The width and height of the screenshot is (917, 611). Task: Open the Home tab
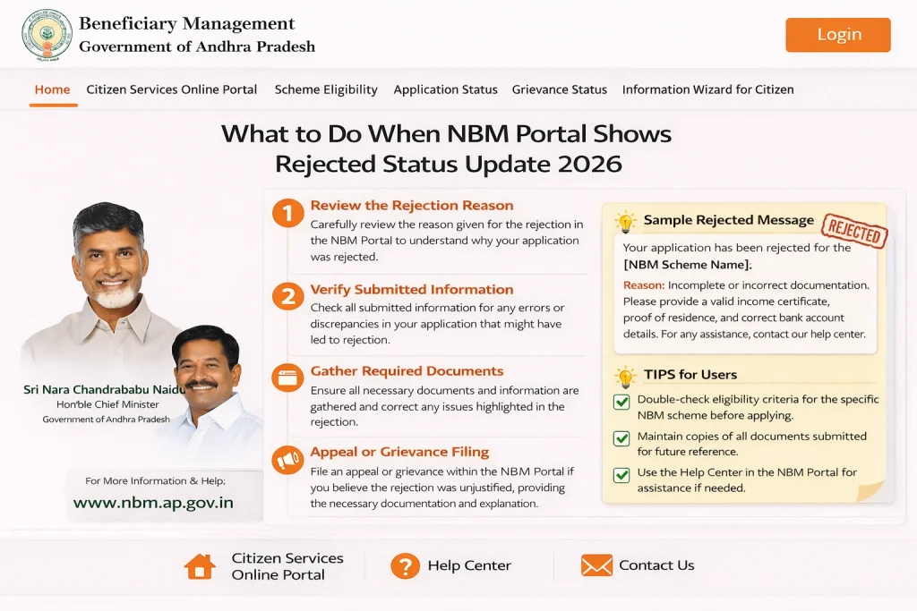tap(52, 89)
